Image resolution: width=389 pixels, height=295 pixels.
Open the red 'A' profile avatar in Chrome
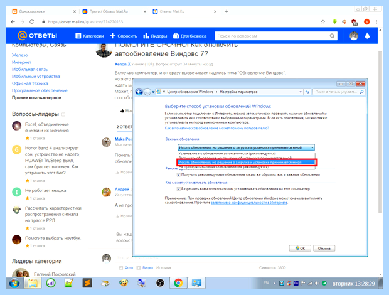pos(366,22)
